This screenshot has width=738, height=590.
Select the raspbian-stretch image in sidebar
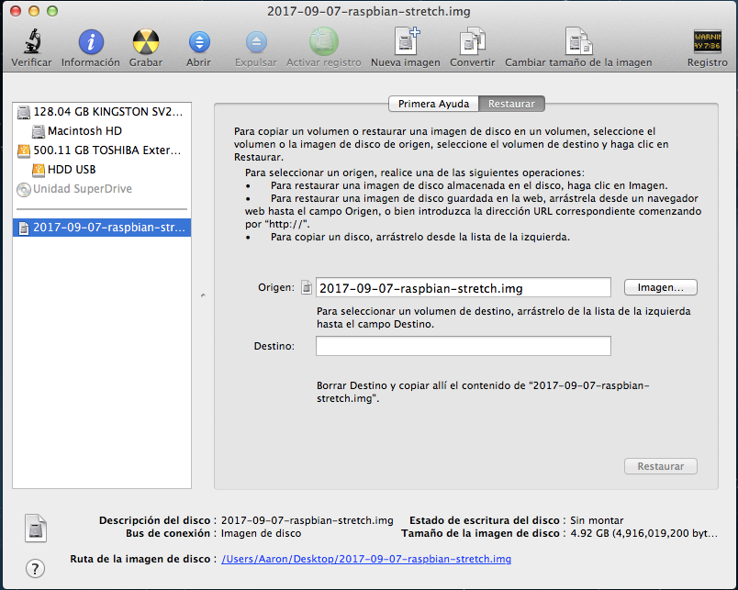[x=102, y=228]
